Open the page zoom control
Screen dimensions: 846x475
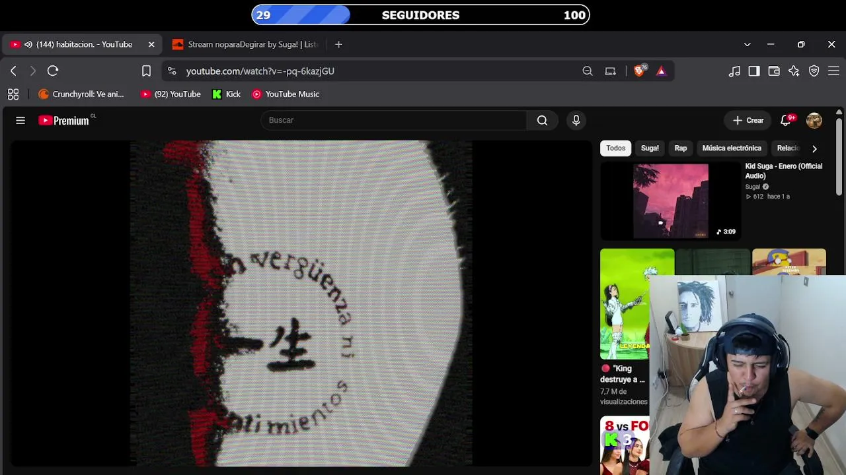[x=588, y=71]
